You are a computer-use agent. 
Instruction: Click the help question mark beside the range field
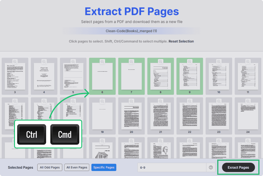tap(211, 167)
